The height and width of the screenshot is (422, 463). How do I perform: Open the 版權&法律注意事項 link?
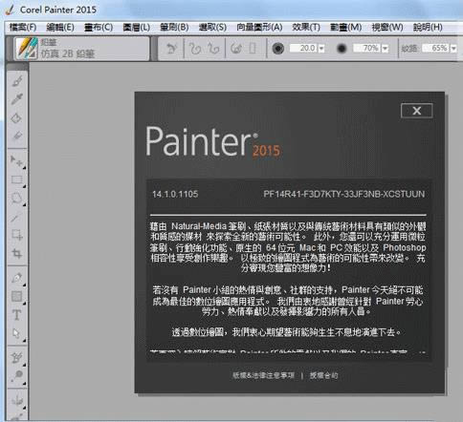coord(263,375)
